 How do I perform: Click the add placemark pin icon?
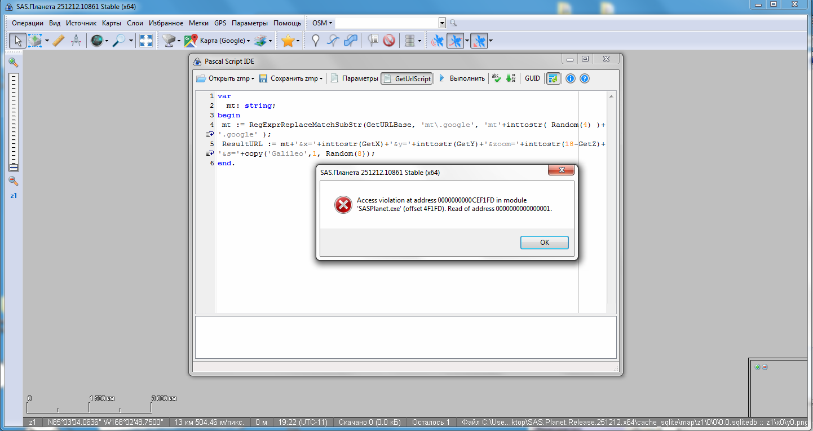click(x=316, y=41)
